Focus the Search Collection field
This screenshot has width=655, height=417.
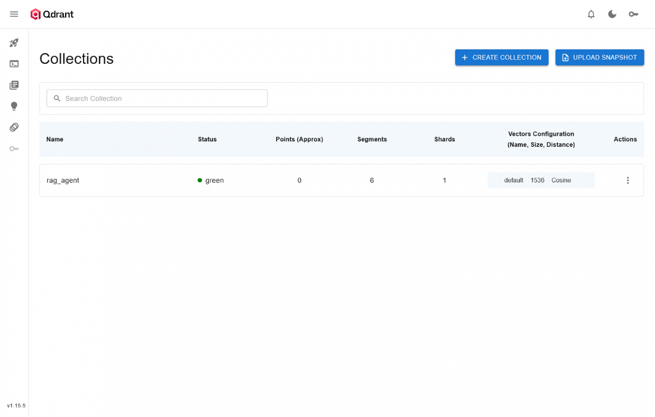pyautogui.click(x=164, y=99)
